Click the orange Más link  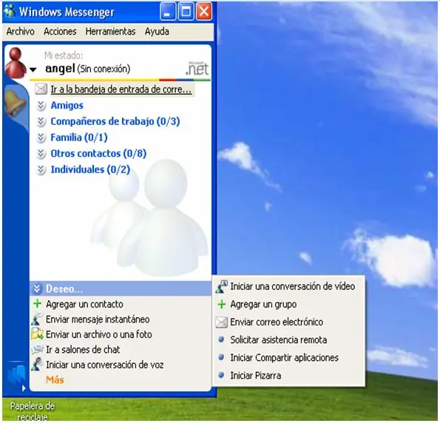55,380
